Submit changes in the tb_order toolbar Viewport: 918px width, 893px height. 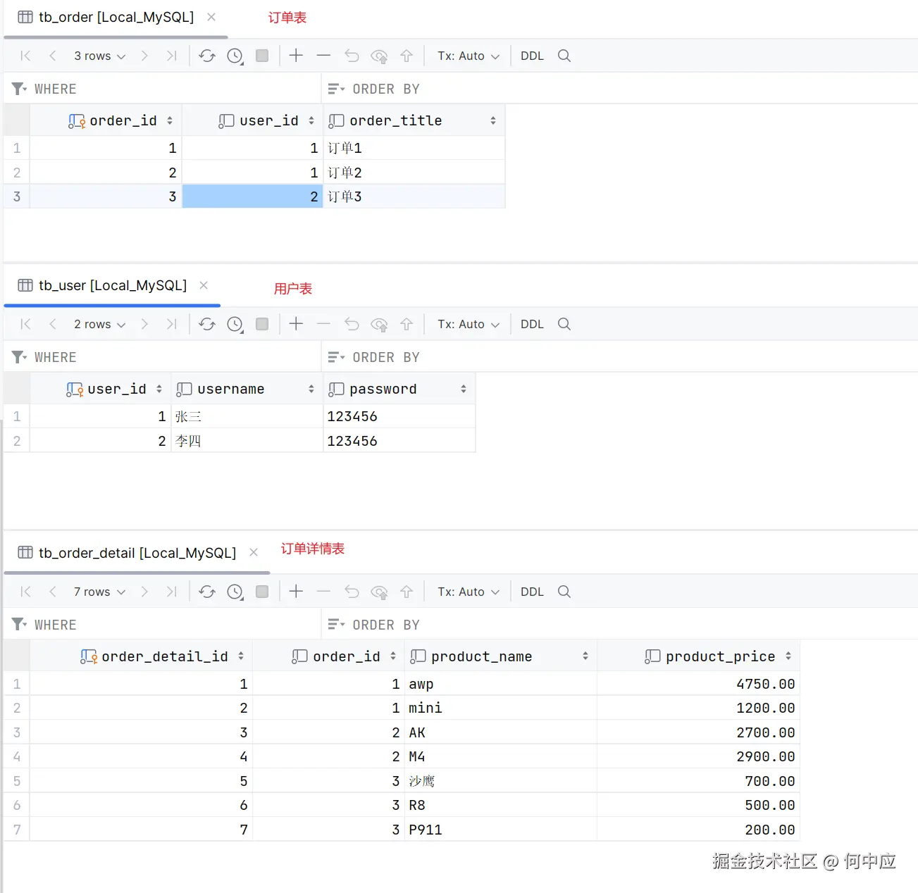coord(407,56)
